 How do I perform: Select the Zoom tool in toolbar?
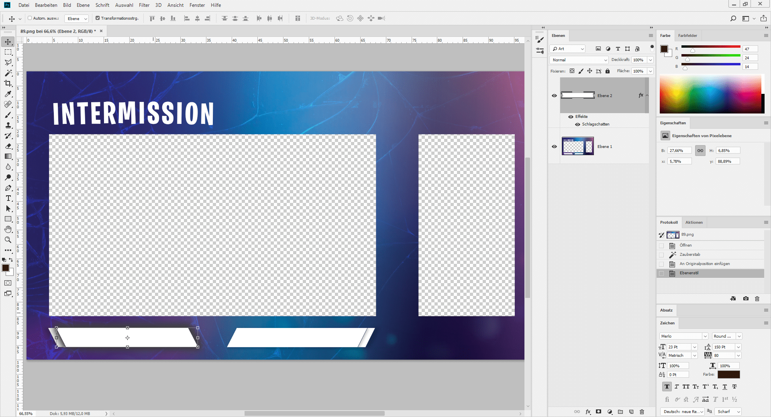[8, 240]
